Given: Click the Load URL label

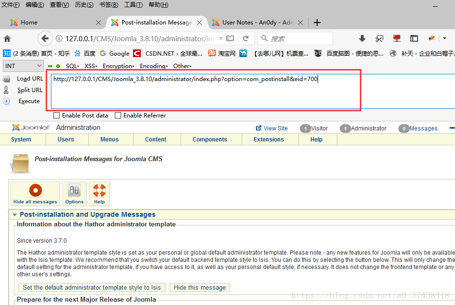Looking at the screenshot, I should [30, 79].
